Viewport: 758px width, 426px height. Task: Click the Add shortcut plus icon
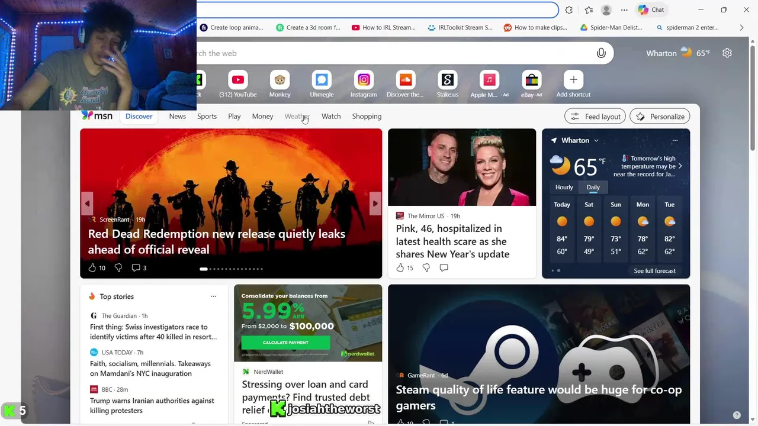(x=573, y=79)
